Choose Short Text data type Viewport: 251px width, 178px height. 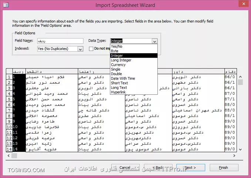[134, 83]
